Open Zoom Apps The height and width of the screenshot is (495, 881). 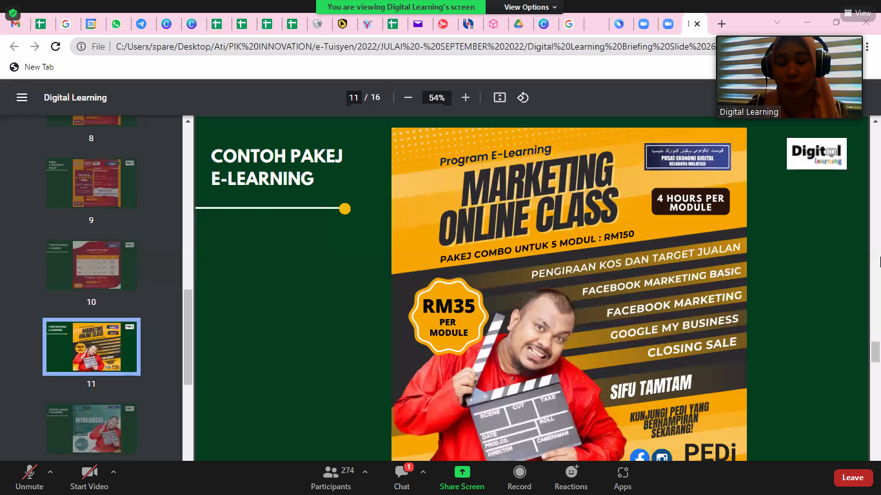click(622, 478)
